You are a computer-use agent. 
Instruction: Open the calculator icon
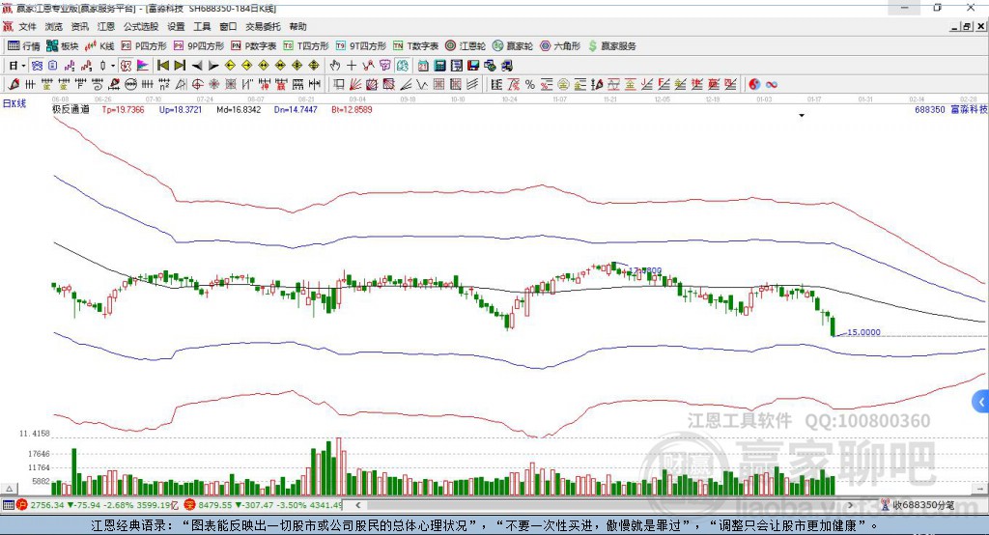click(439, 66)
